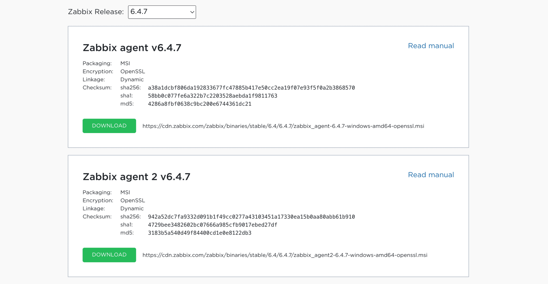Select the sha1 checksum of Zabbix agent

(x=212, y=96)
